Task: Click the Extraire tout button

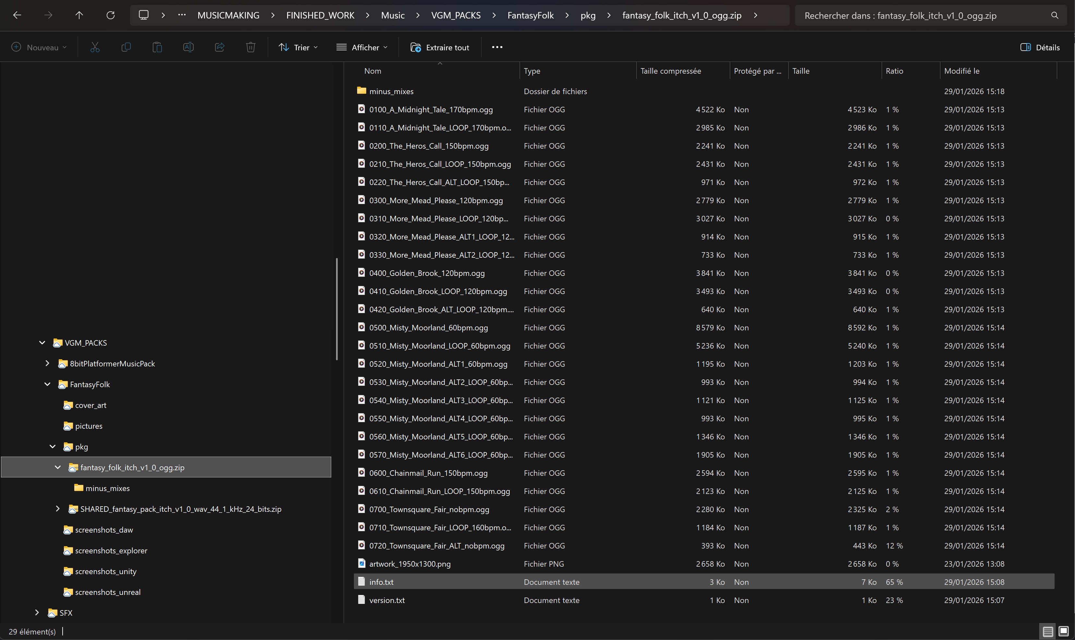Action: (x=440, y=47)
